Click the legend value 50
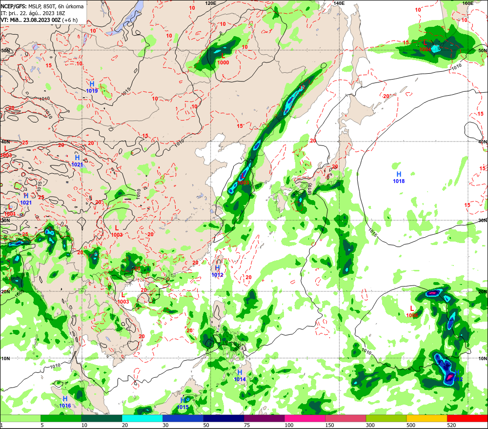 [x=206, y=425]
